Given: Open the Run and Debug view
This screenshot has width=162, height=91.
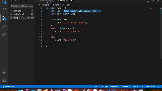Looking at the screenshot, I should (4, 27).
